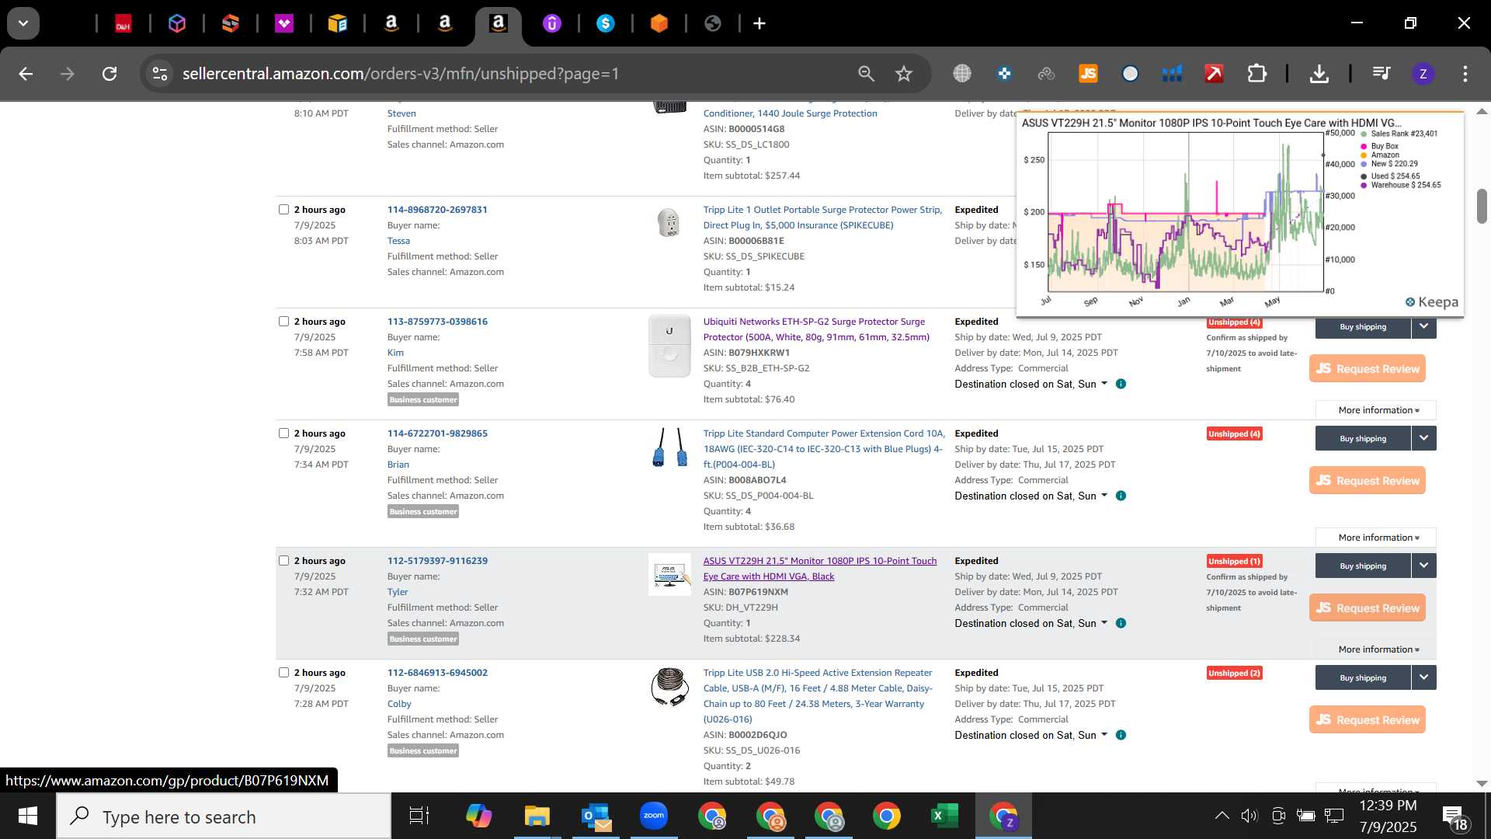Open the ASUS VT229H monitor product link
Screen dimensions: 1491x839
click(819, 569)
